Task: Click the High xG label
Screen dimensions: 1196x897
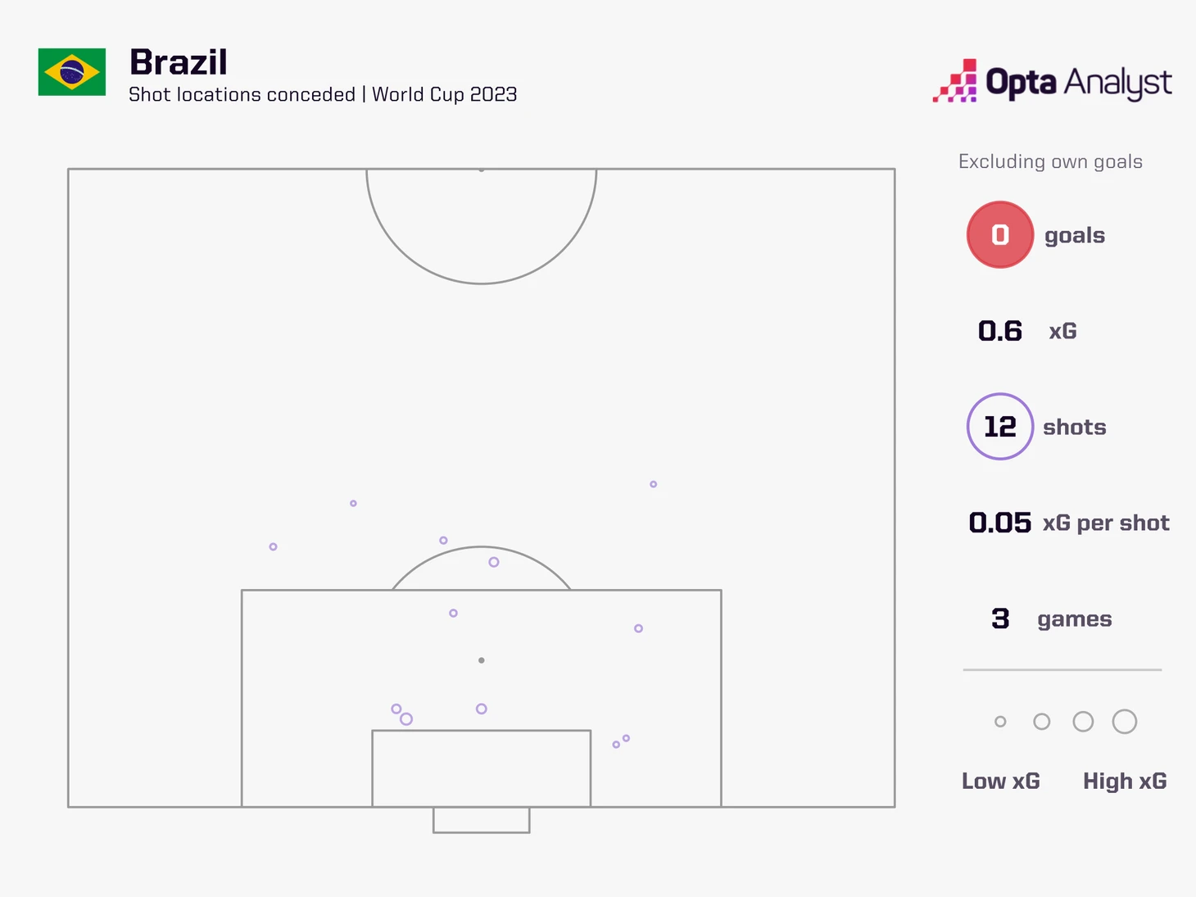Action: coord(1125,781)
